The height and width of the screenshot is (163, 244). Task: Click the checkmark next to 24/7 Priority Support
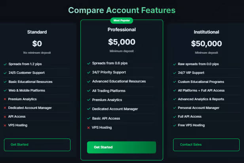[88, 72]
